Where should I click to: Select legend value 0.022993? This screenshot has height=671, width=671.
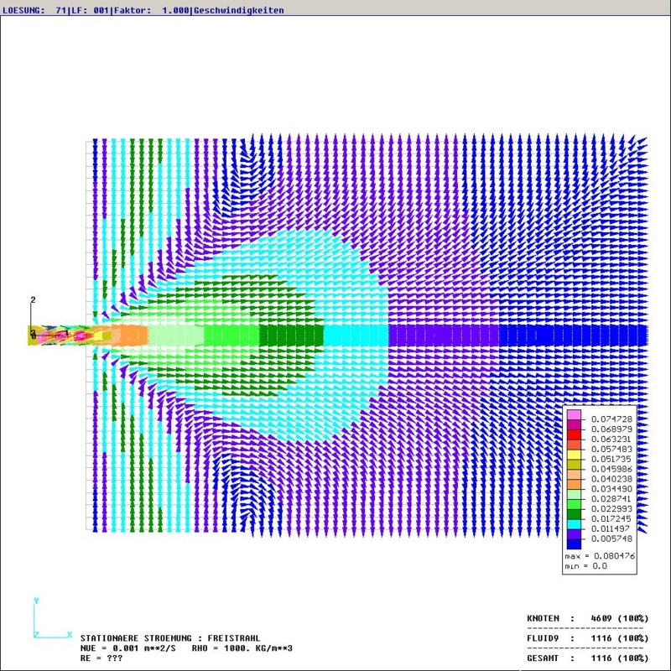[x=611, y=508]
